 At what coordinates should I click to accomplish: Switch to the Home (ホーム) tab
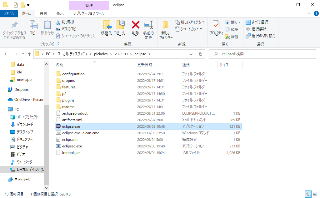[x=26, y=13]
